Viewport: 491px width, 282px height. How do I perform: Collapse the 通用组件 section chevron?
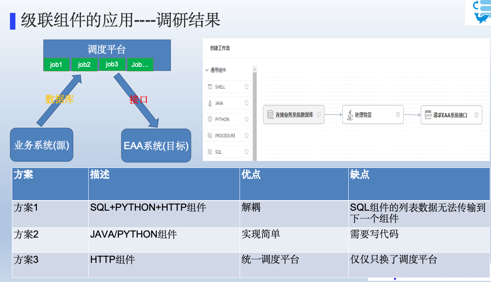[x=207, y=70]
